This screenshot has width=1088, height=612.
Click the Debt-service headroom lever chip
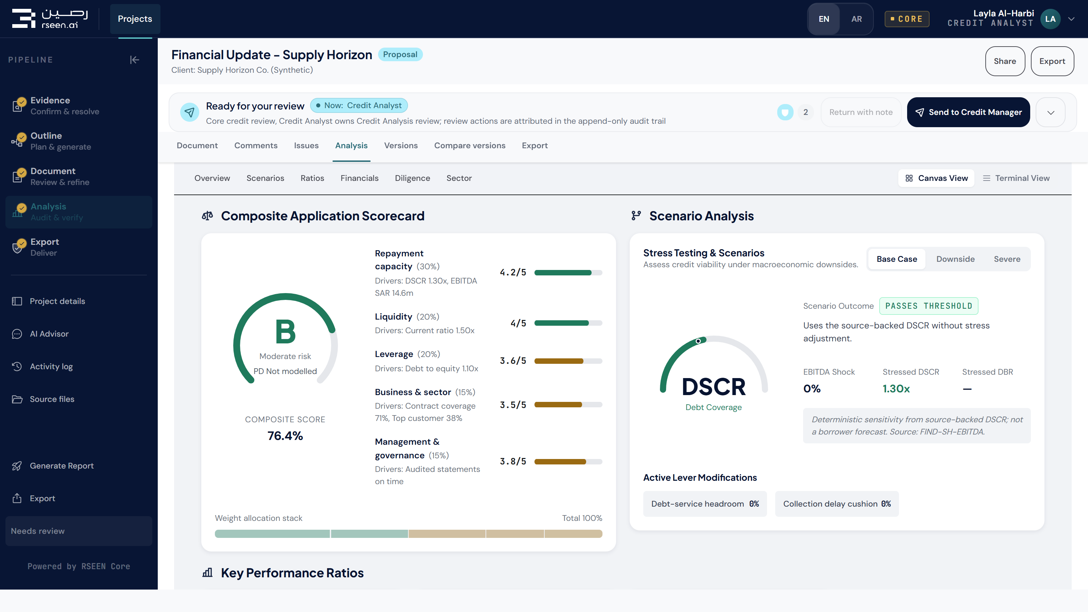705,504
